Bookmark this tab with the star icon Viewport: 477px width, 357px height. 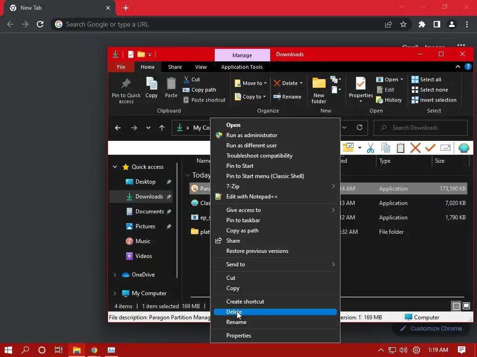tap(403, 24)
